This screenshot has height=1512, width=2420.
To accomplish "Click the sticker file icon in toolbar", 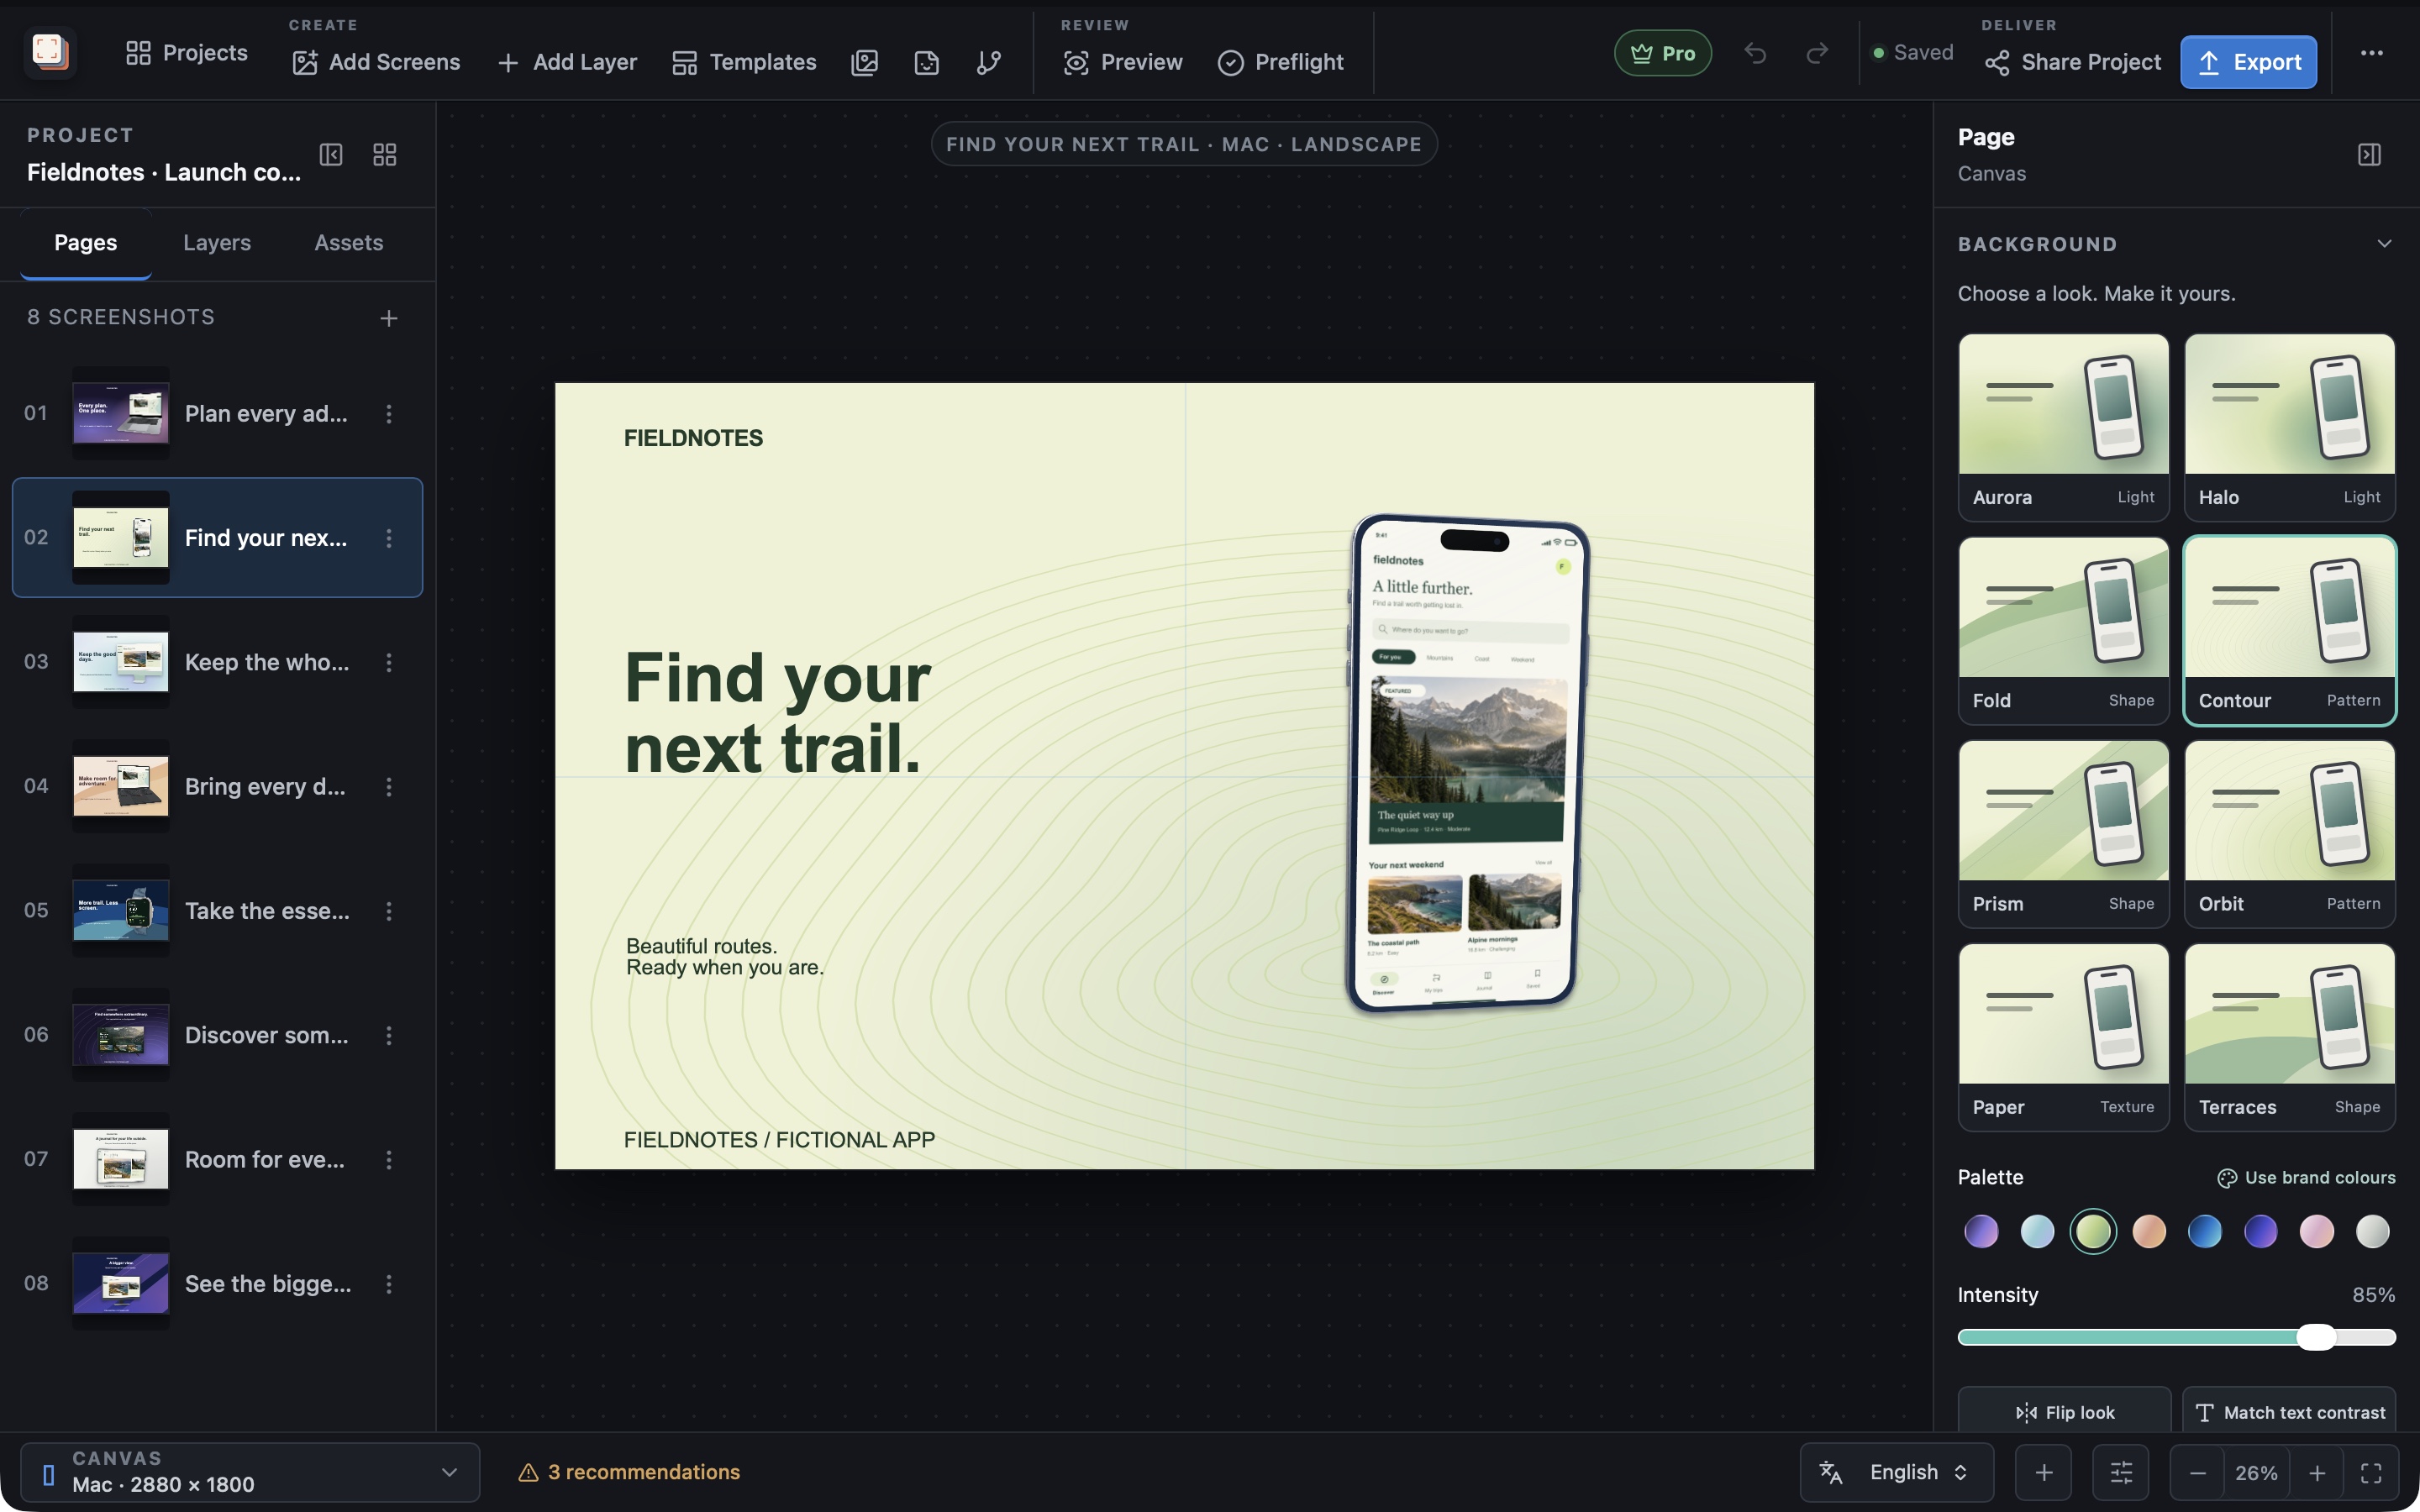I will tap(927, 62).
